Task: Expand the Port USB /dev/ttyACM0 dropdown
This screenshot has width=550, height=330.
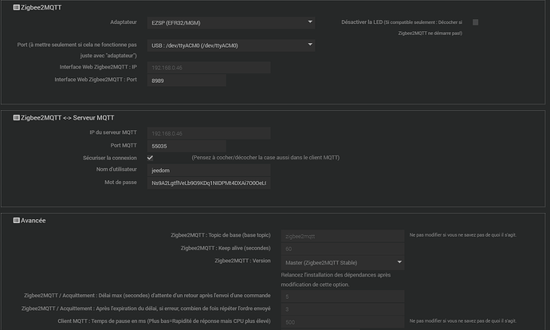Action: 231,45
